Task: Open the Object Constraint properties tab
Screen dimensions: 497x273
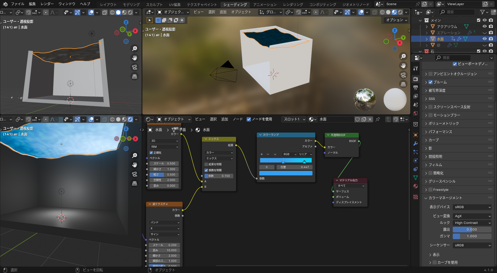Action: [415, 169]
